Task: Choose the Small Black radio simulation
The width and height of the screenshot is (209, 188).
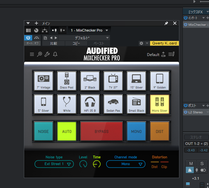Action: pos(136,104)
